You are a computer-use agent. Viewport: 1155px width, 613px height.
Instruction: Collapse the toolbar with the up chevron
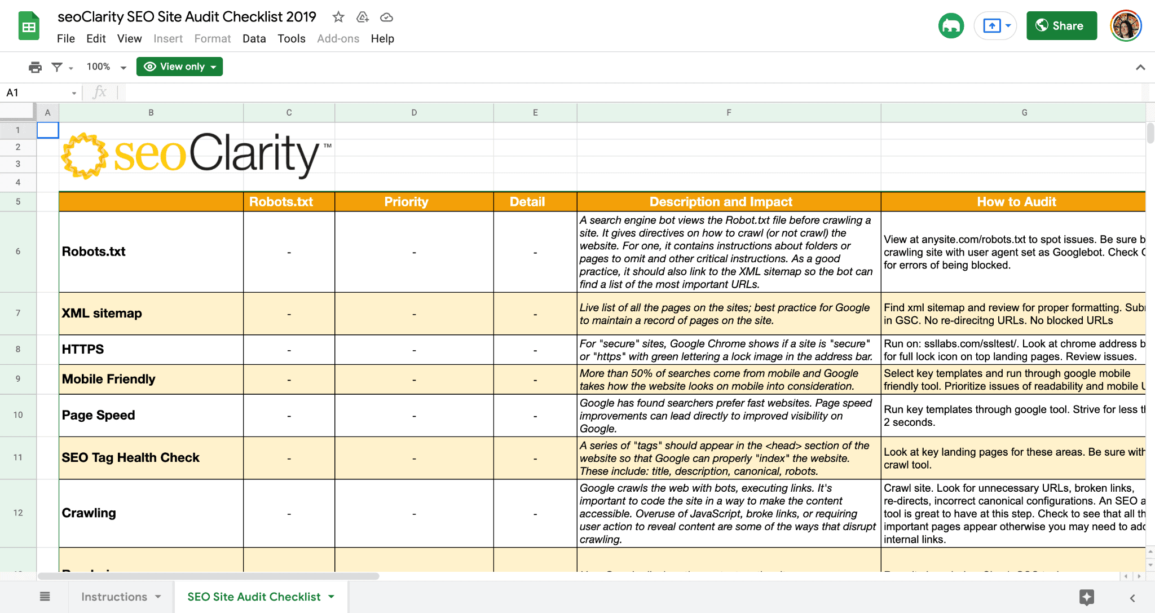(1140, 67)
